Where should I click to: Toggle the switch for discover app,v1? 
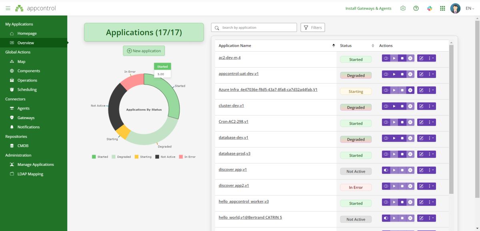pos(386,170)
